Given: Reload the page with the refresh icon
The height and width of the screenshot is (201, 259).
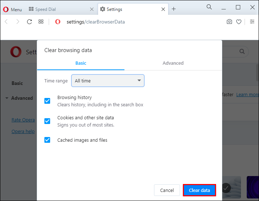Looking at the screenshot, I should point(30,22).
